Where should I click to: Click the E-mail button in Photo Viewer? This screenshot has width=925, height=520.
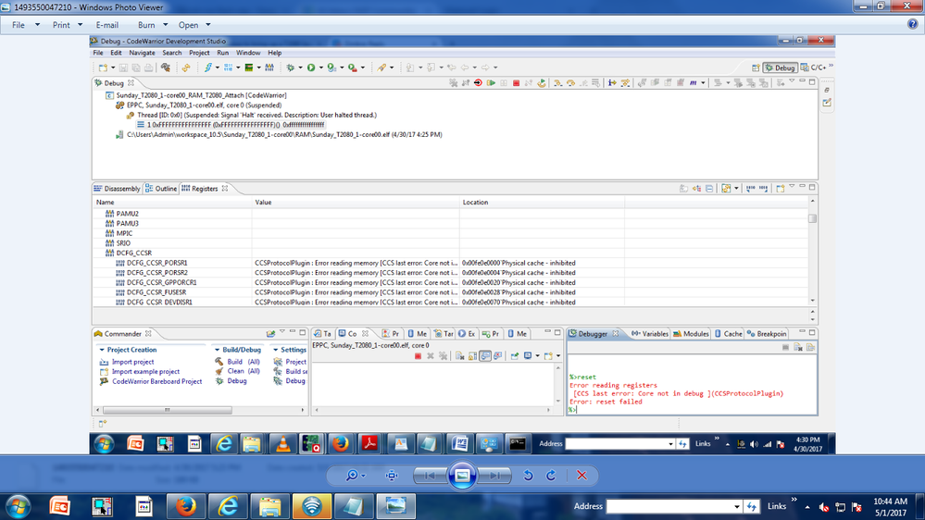coord(106,25)
